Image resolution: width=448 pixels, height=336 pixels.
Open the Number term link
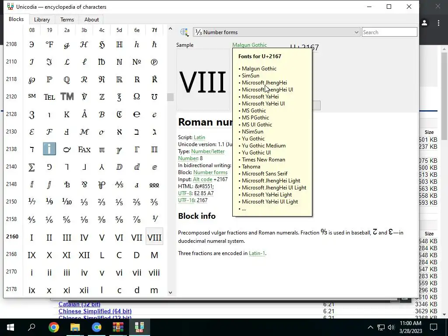188,158
